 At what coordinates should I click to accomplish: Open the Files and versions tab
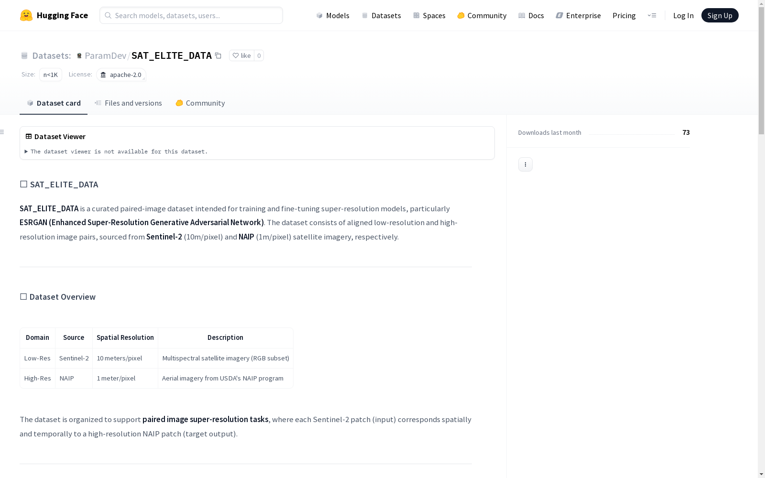pos(128,103)
